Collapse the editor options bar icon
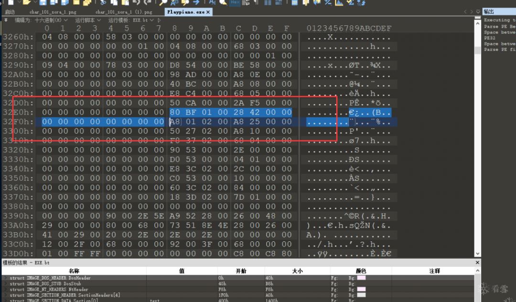Viewport: 516px width, 302px height. pyautogui.click(x=6, y=20)
